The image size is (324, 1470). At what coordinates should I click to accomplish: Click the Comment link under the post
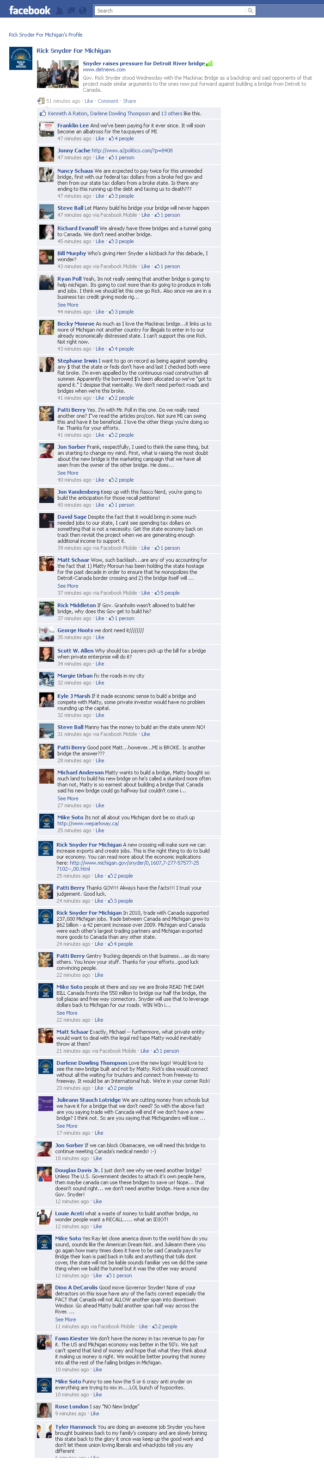tap(108, 101)
